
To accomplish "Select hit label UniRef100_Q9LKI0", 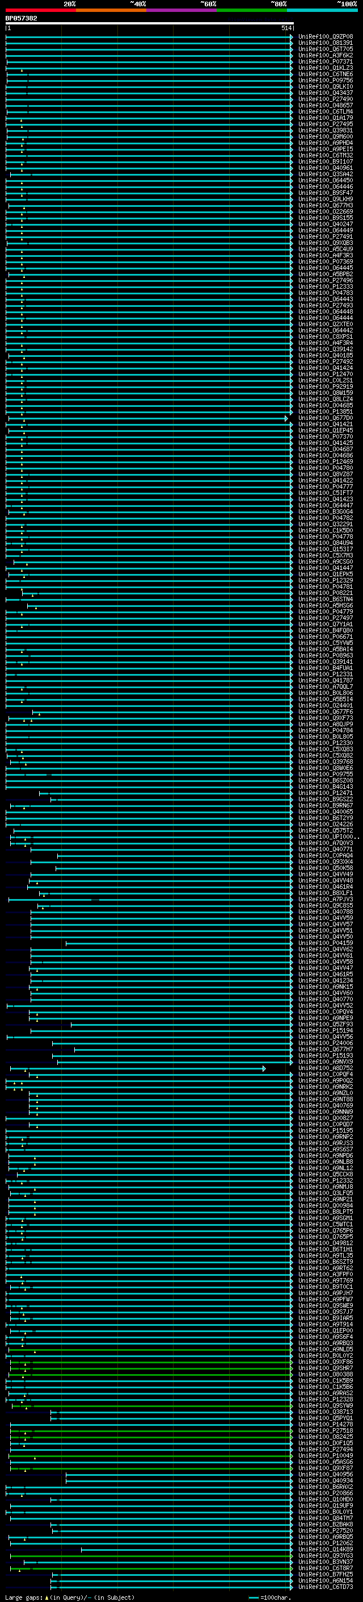I will 326,86.
